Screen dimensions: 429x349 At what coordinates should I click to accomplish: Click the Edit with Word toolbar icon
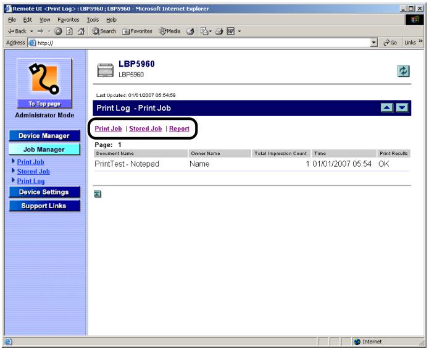click(231, 32)
